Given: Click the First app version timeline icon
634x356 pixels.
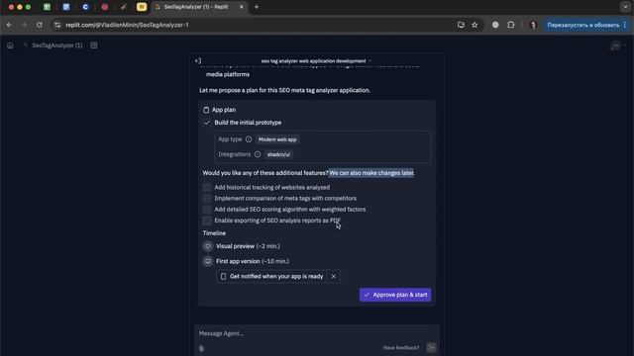Looking at the screenshot, I should pyautogui.click(x=208, y=261).
